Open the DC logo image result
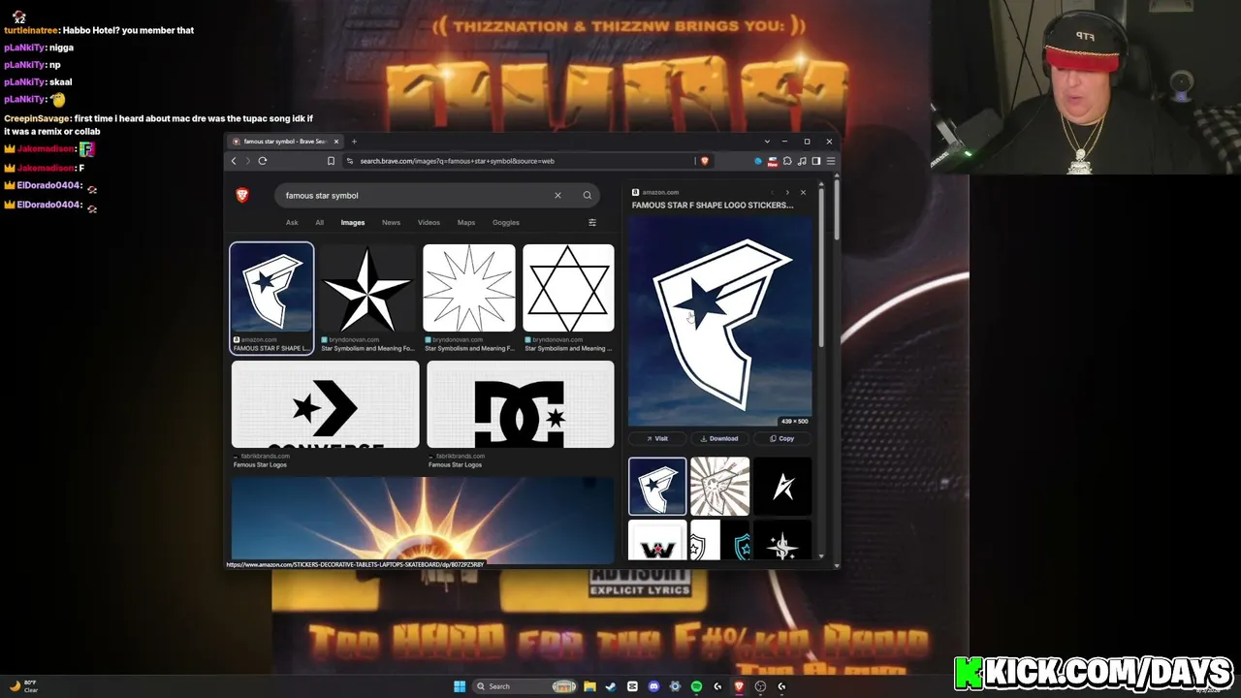The height and width of the screenshot is (698, 1241). click(521, 404)
